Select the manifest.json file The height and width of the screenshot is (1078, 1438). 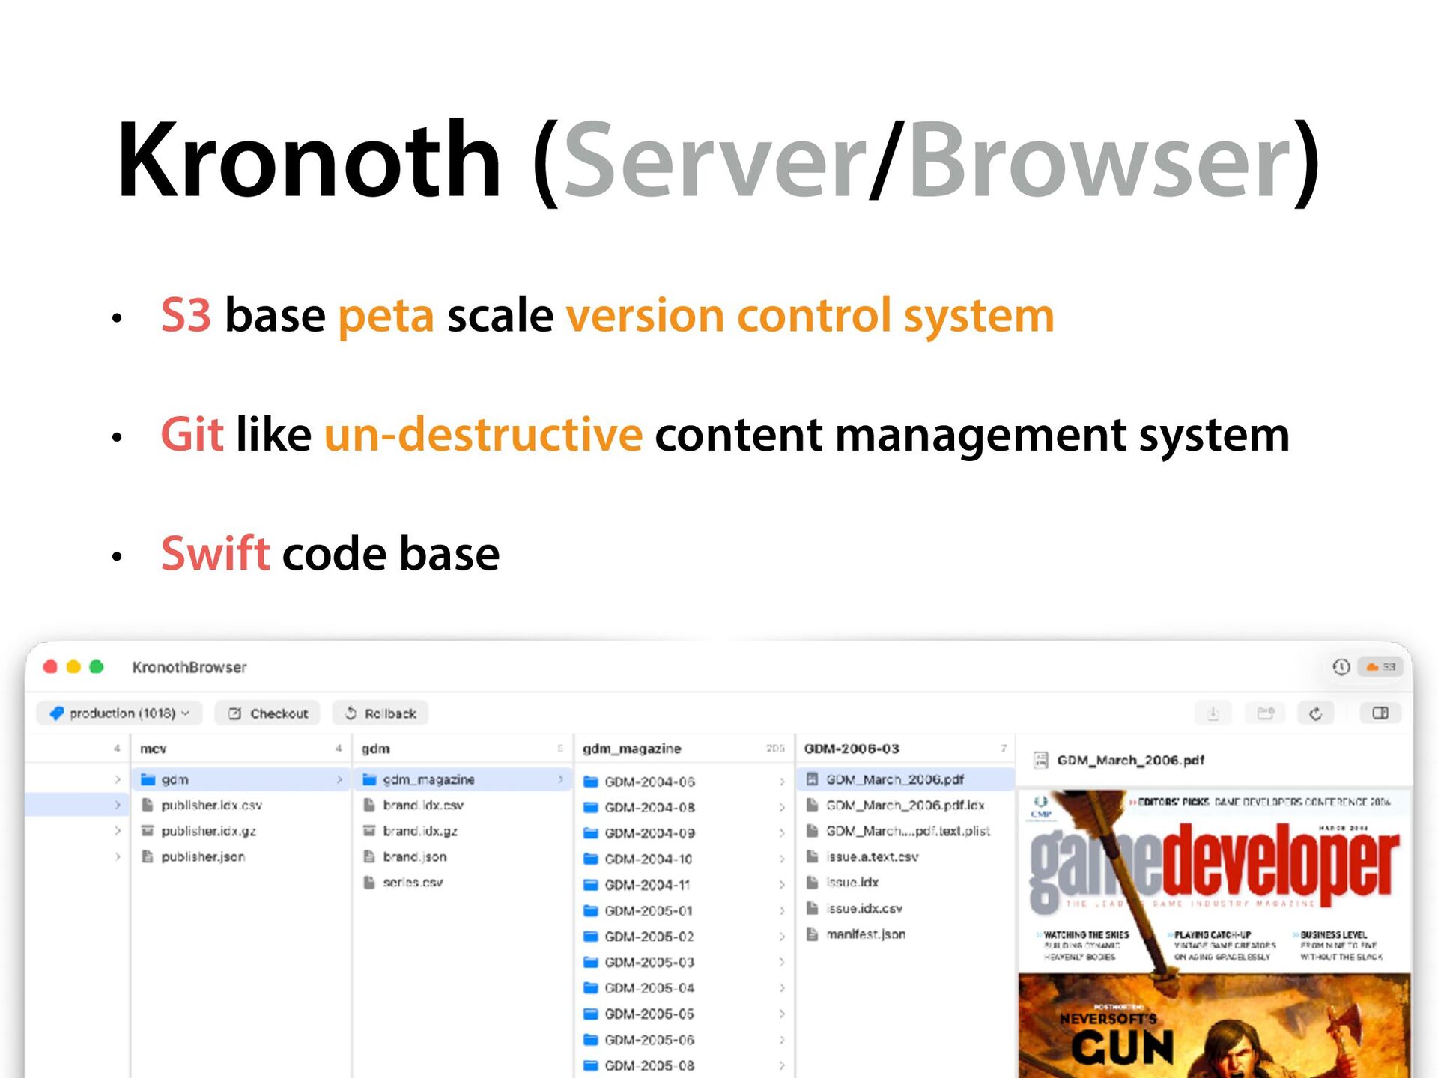point(865,934)
